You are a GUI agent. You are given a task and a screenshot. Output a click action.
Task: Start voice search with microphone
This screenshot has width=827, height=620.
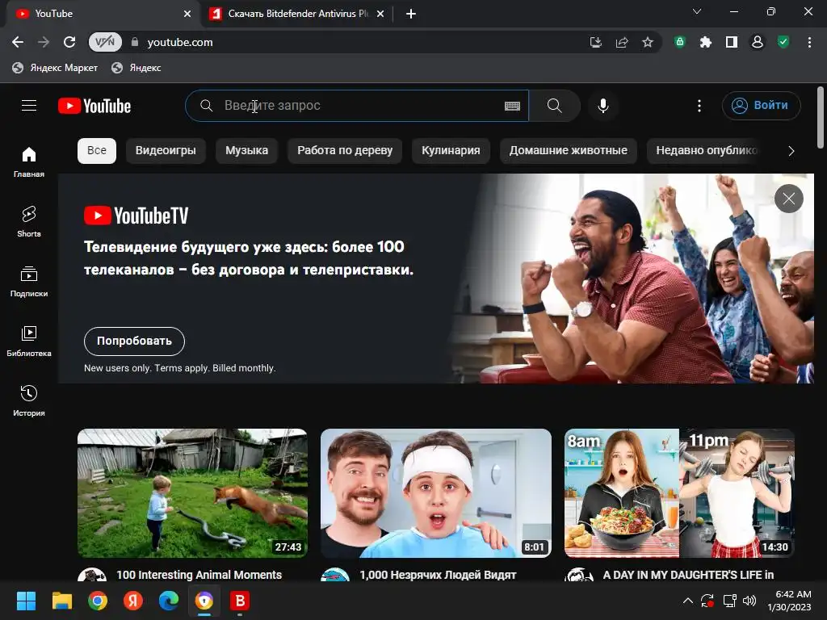coord(603,106)
